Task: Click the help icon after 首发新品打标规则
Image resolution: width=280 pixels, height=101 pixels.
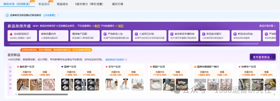Action: click(126, 60)
